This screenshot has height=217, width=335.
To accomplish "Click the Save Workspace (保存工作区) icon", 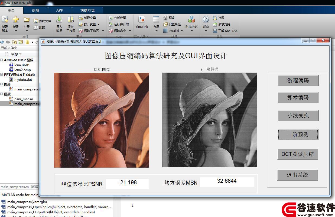I will [x=71, y=19].
